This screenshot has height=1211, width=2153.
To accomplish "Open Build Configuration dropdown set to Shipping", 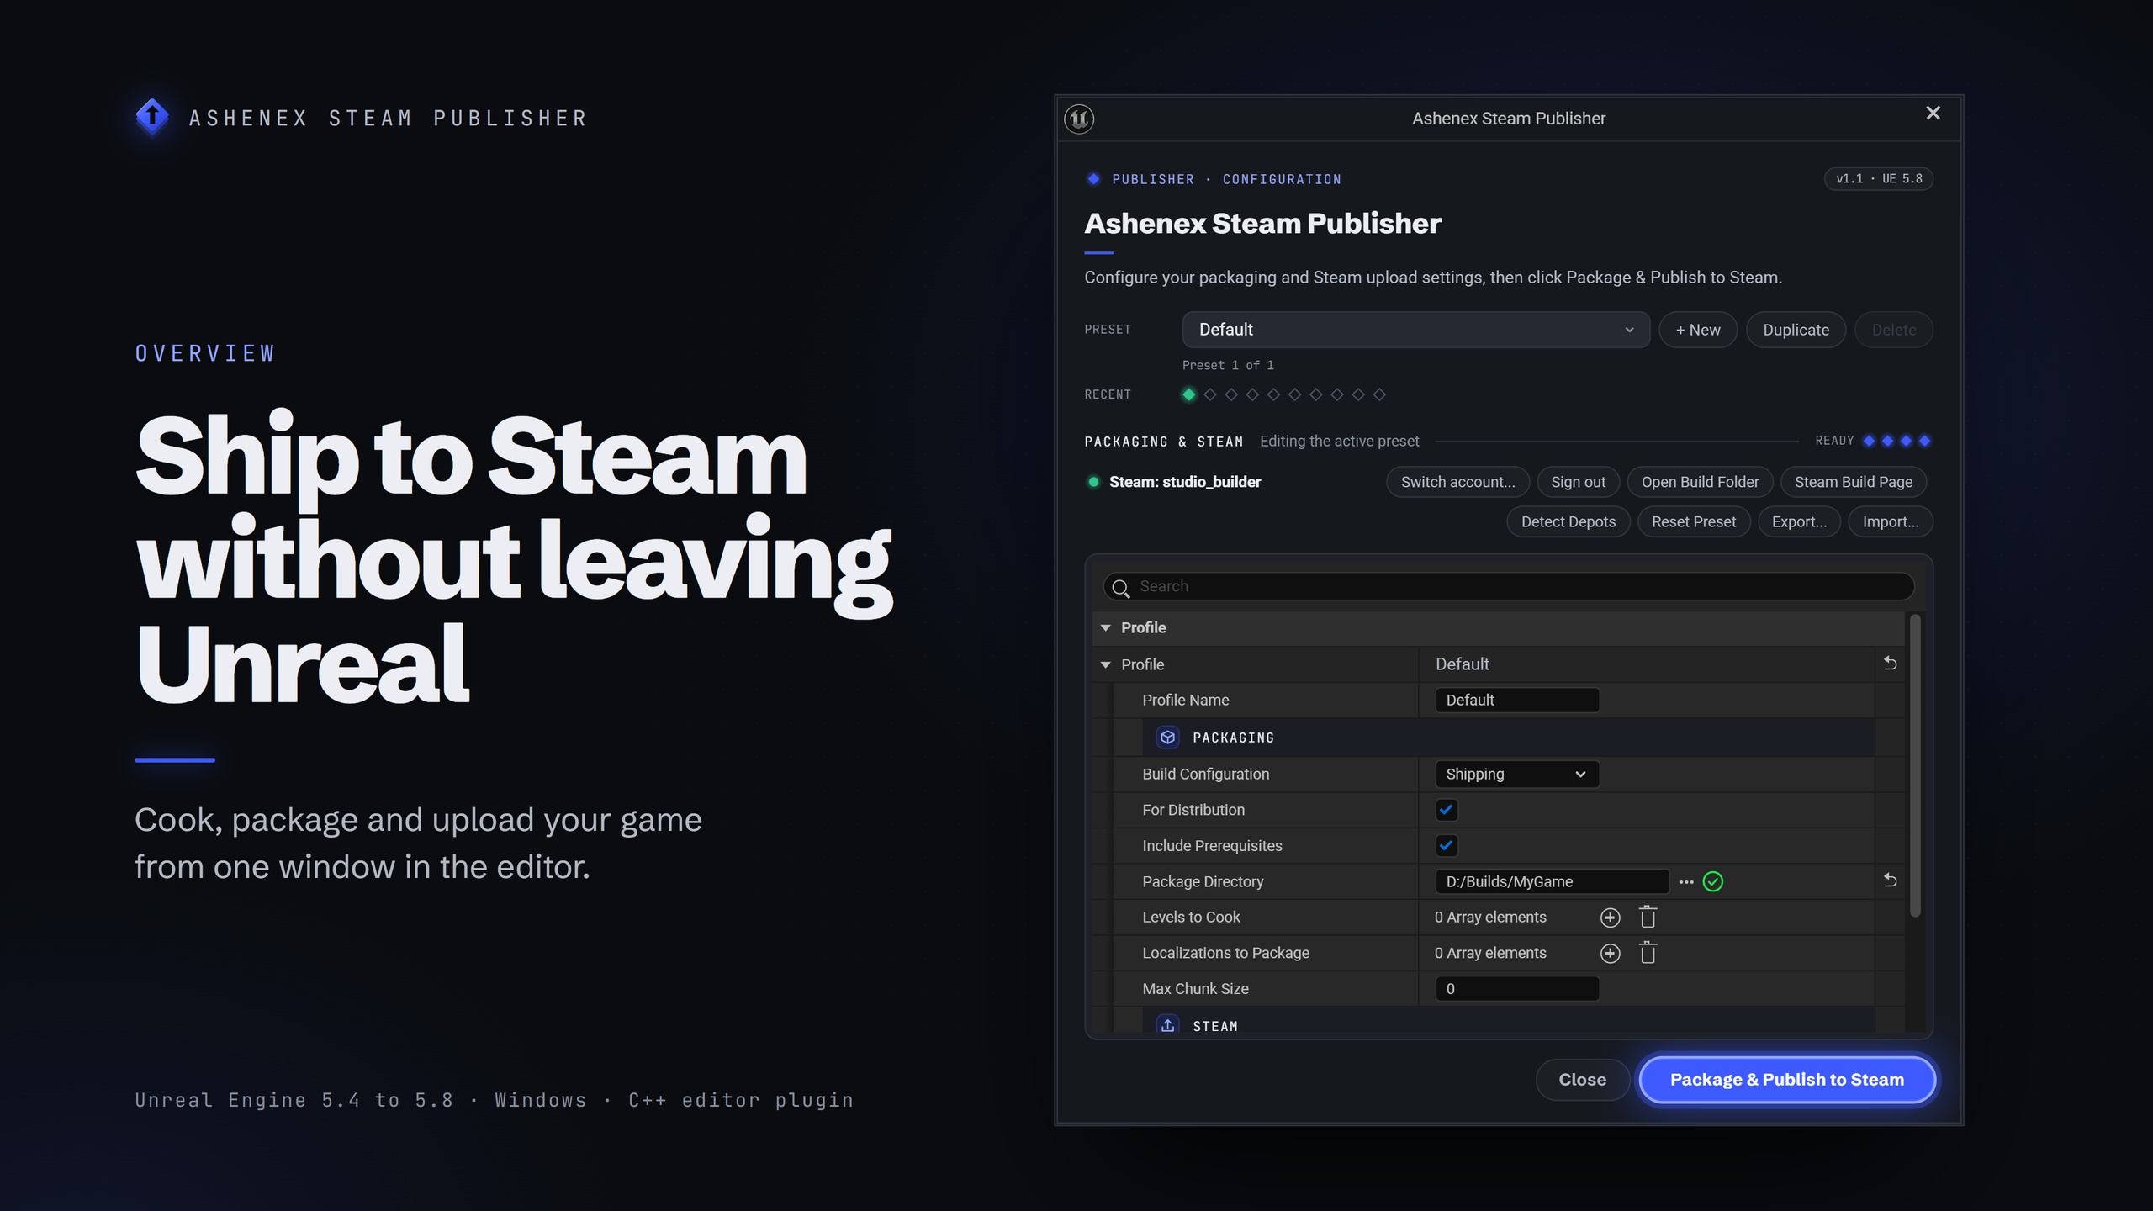I will (1516, 774).
